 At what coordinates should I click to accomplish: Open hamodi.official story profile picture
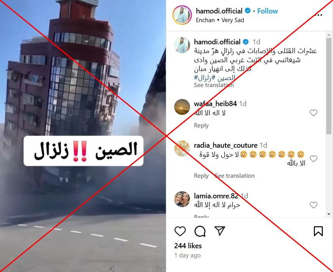pos(182,15)
